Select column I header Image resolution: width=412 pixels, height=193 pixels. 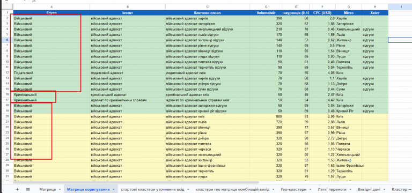pos(401,7)
